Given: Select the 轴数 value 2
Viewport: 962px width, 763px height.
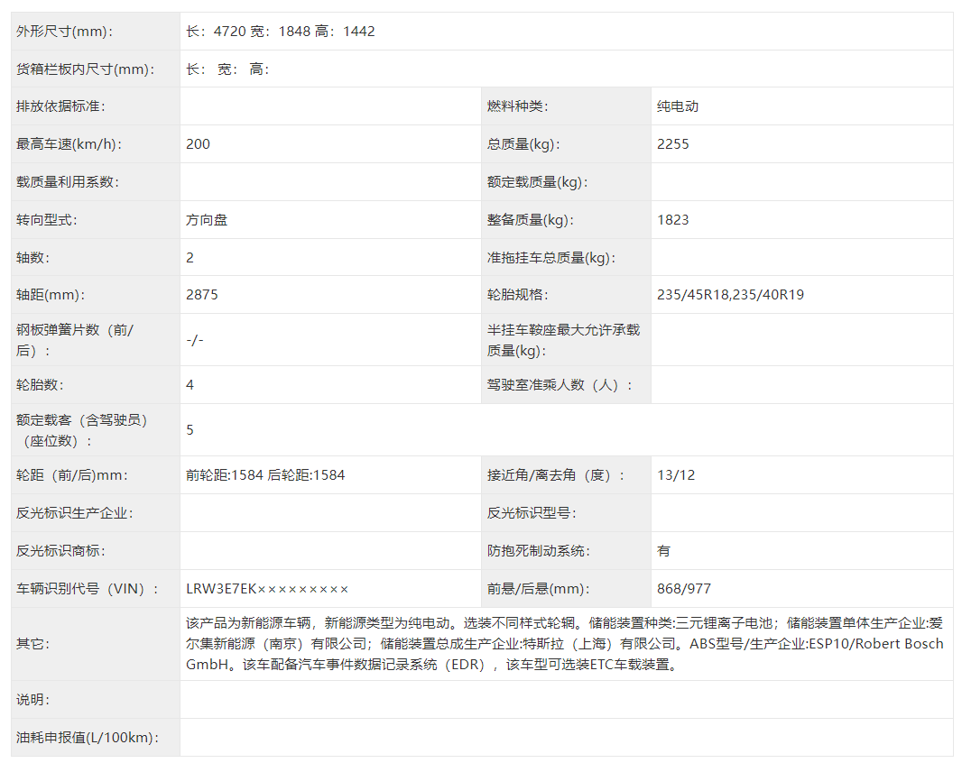Looking at the screenshot, I should pos(190,256).
